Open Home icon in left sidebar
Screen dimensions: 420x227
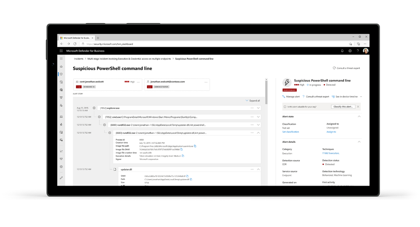pyautogui.click(x=61, y=66)
